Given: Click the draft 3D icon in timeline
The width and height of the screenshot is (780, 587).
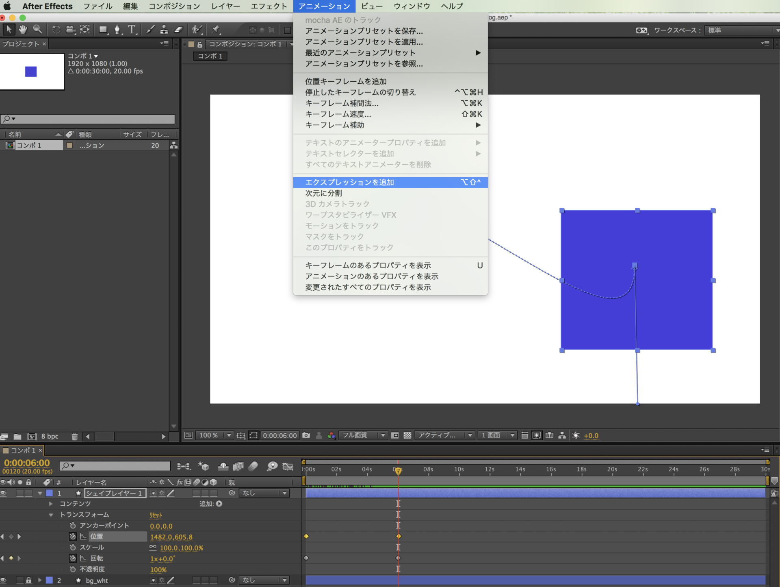Looking at the screenshot, I should click(x=203, y=466).
